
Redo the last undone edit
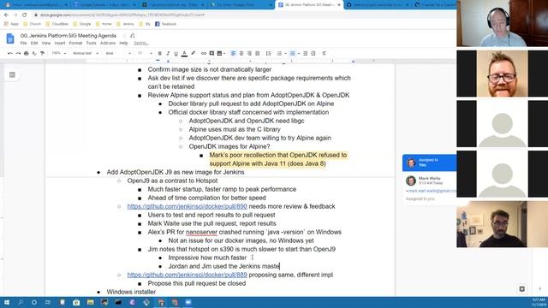coord(18,53)
